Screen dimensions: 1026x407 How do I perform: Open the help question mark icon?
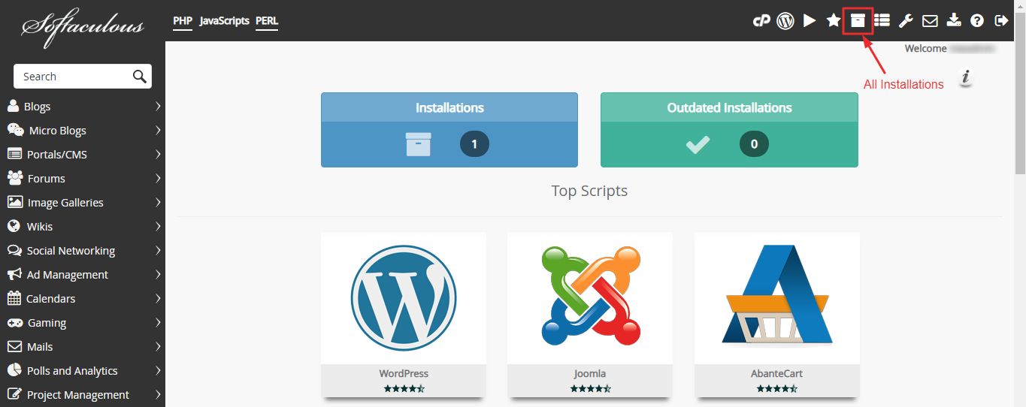pyautogui.click(x=977, y=21)
